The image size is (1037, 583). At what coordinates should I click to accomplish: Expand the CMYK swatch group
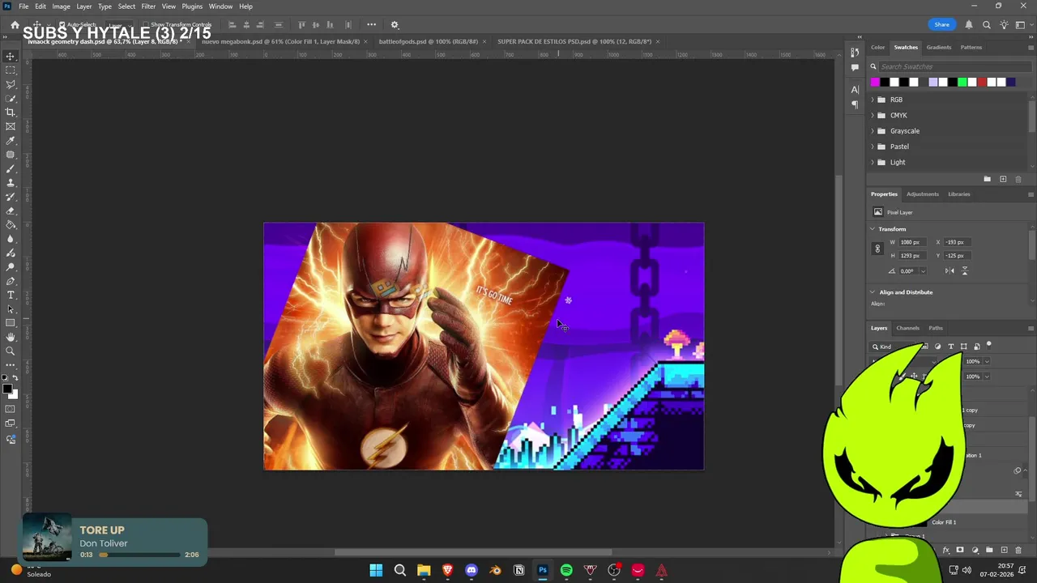pos(873,115)
